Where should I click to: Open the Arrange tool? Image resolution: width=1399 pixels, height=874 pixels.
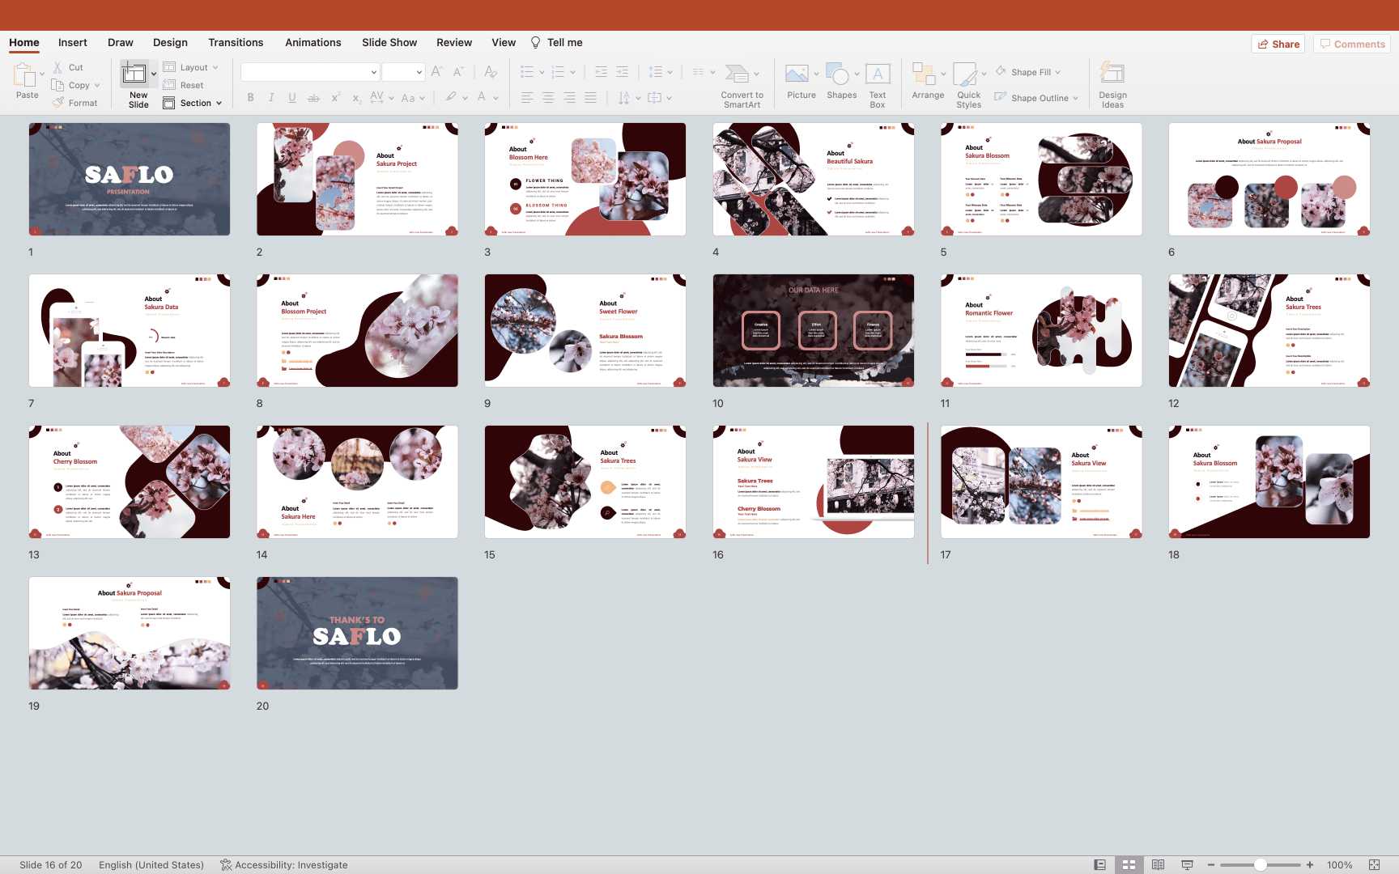point(924,75)
